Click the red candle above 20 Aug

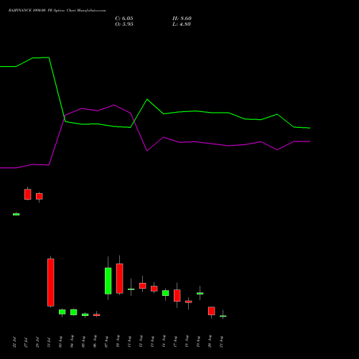click(x=212, y=311)
